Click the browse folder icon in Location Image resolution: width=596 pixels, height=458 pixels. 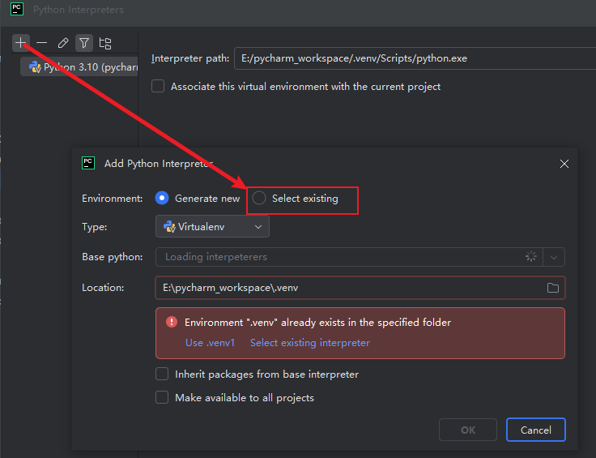(552, 288)
